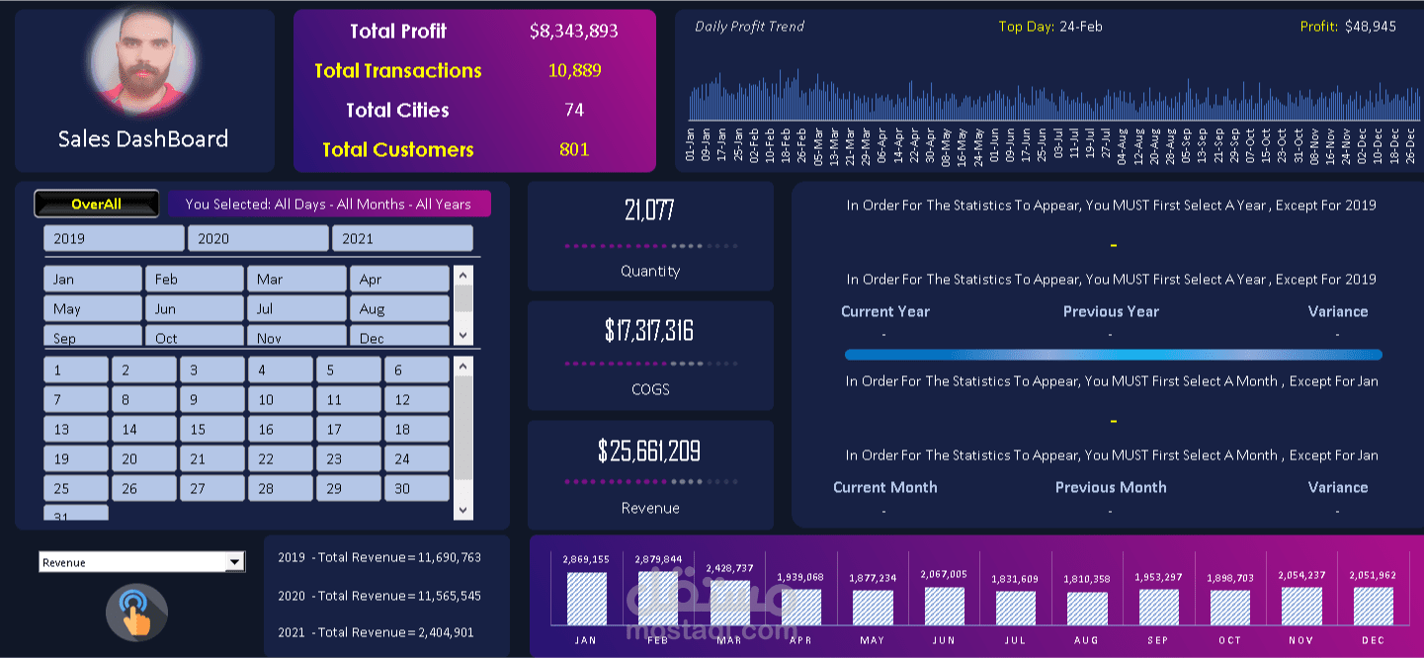The height and width of the screenshot is (658, 1424).
Task: Click the 2020 Total Revenue line
Action: tap(379, 596)
